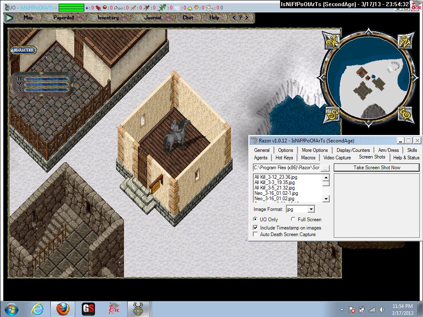Image resolution: width=423 pixels, height=317 pixels.
Task: Uncheck Include Timestamp on images
Action: click(256, 228)
